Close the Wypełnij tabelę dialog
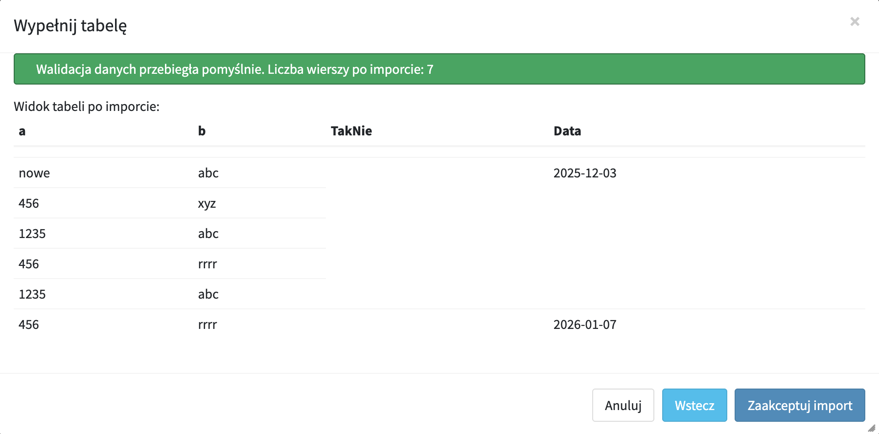 pos(855,22)
